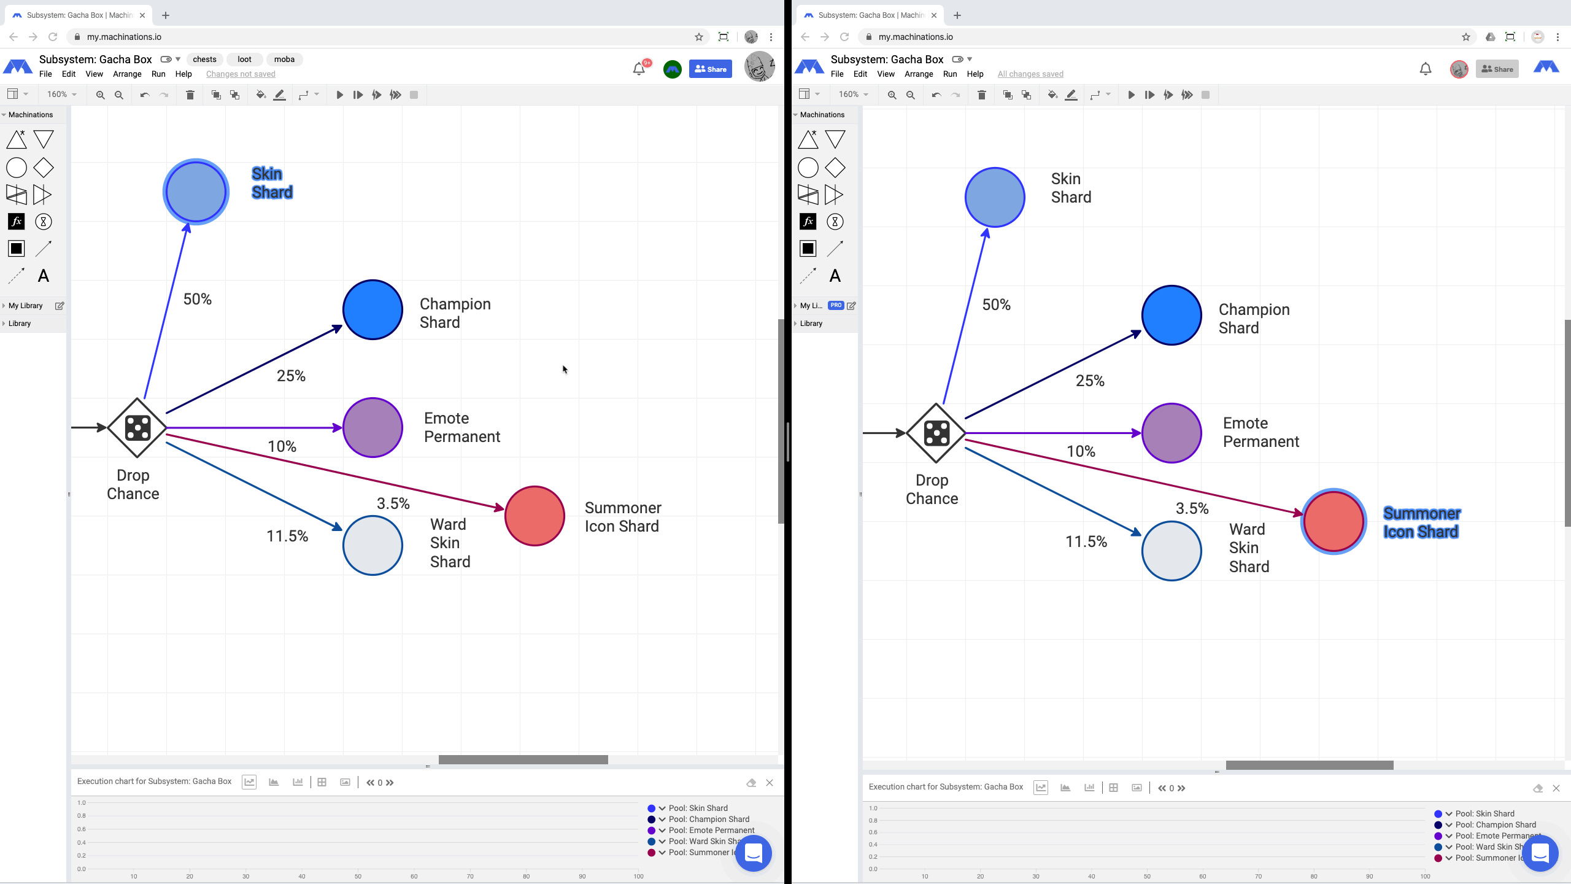The height and width of the screenshot is (884, 1571).
Task: Click the step forward playback control
Action: (x=357, y=95)
